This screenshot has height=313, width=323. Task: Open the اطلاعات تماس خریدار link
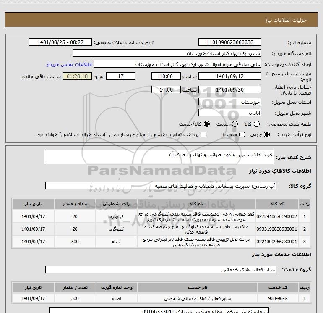coord(69,64)
